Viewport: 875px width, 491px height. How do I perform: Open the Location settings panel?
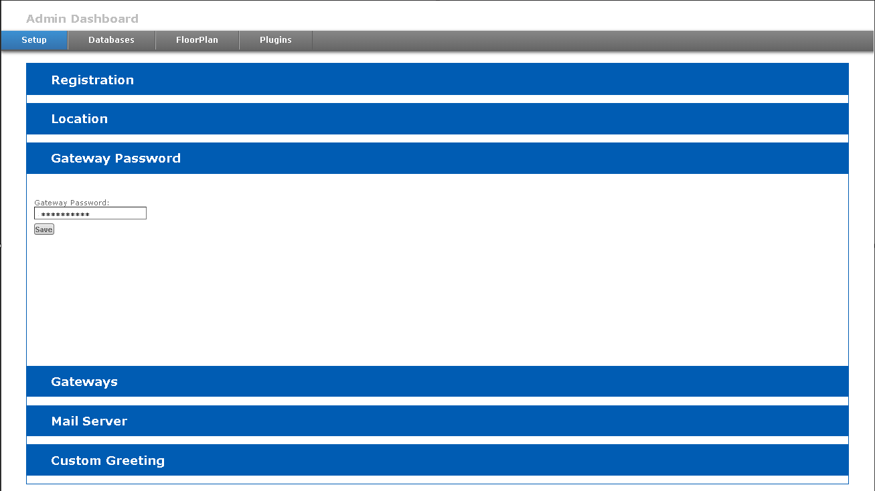pyautogui.click(x=80, y=118)
